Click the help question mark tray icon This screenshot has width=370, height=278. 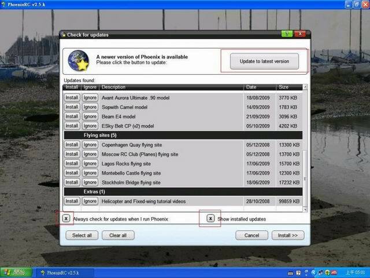(x=298, y=273)
